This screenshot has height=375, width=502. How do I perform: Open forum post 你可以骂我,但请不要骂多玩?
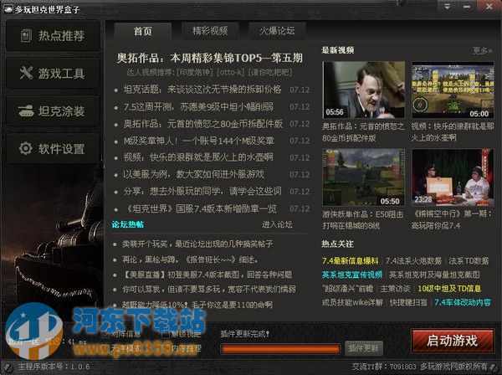coord(209,290)
